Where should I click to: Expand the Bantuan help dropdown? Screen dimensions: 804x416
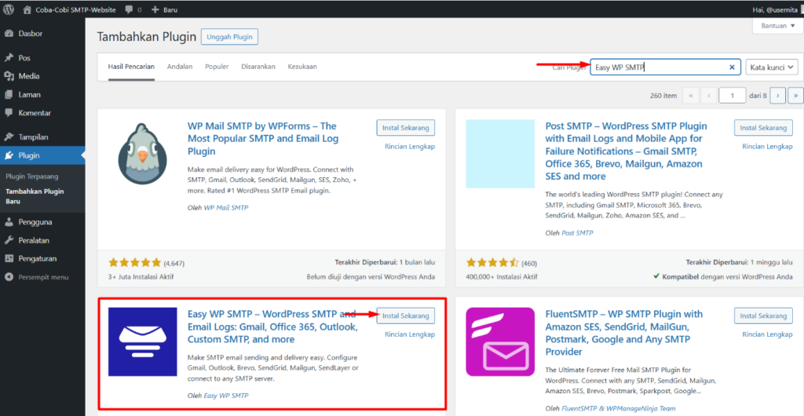[x=777, y=26]
